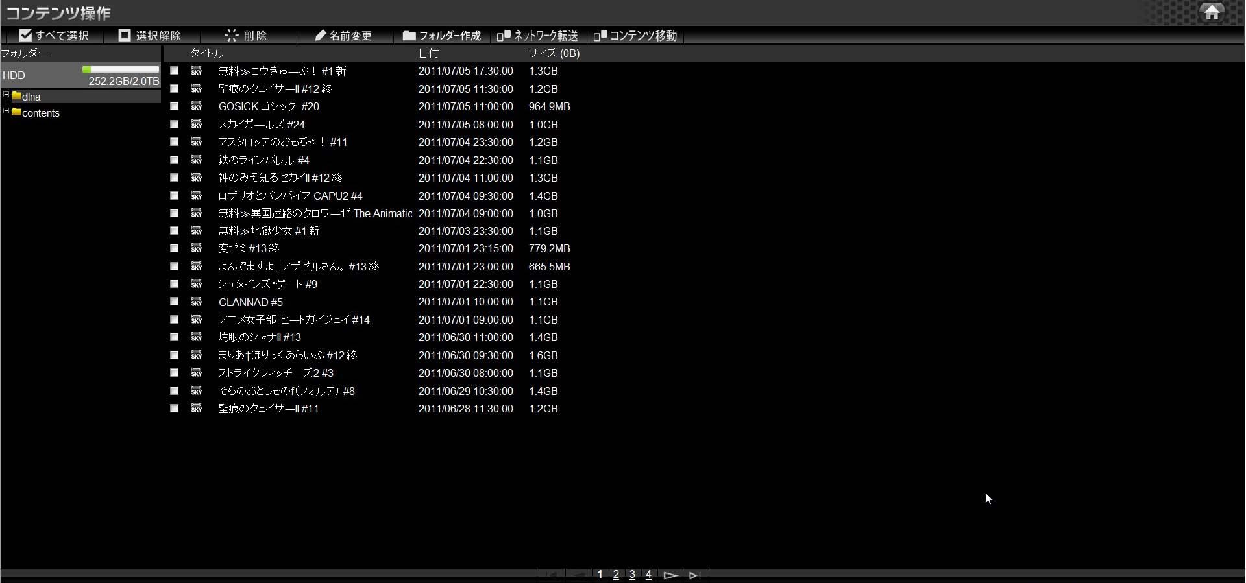This screenshot has height=583, width=1246.
Task: Go to page 1 of the list
Action: click(x=600, y=575)
